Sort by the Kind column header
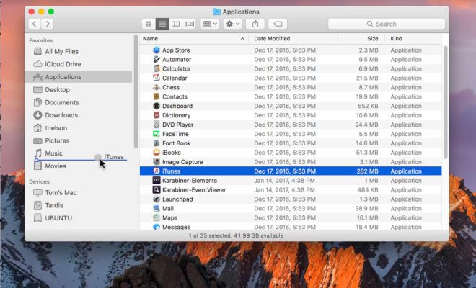 (x=413, y=38)
